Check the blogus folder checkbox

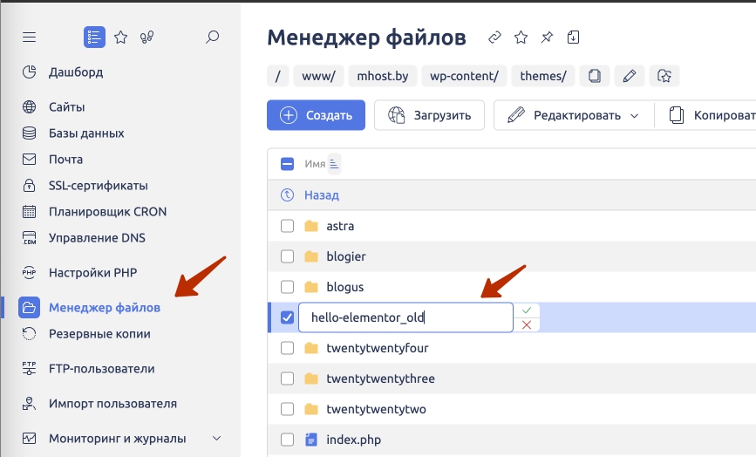[288, 287]
